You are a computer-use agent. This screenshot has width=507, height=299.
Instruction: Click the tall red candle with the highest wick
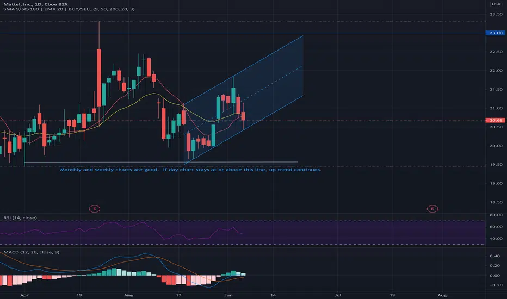(99, 78)
